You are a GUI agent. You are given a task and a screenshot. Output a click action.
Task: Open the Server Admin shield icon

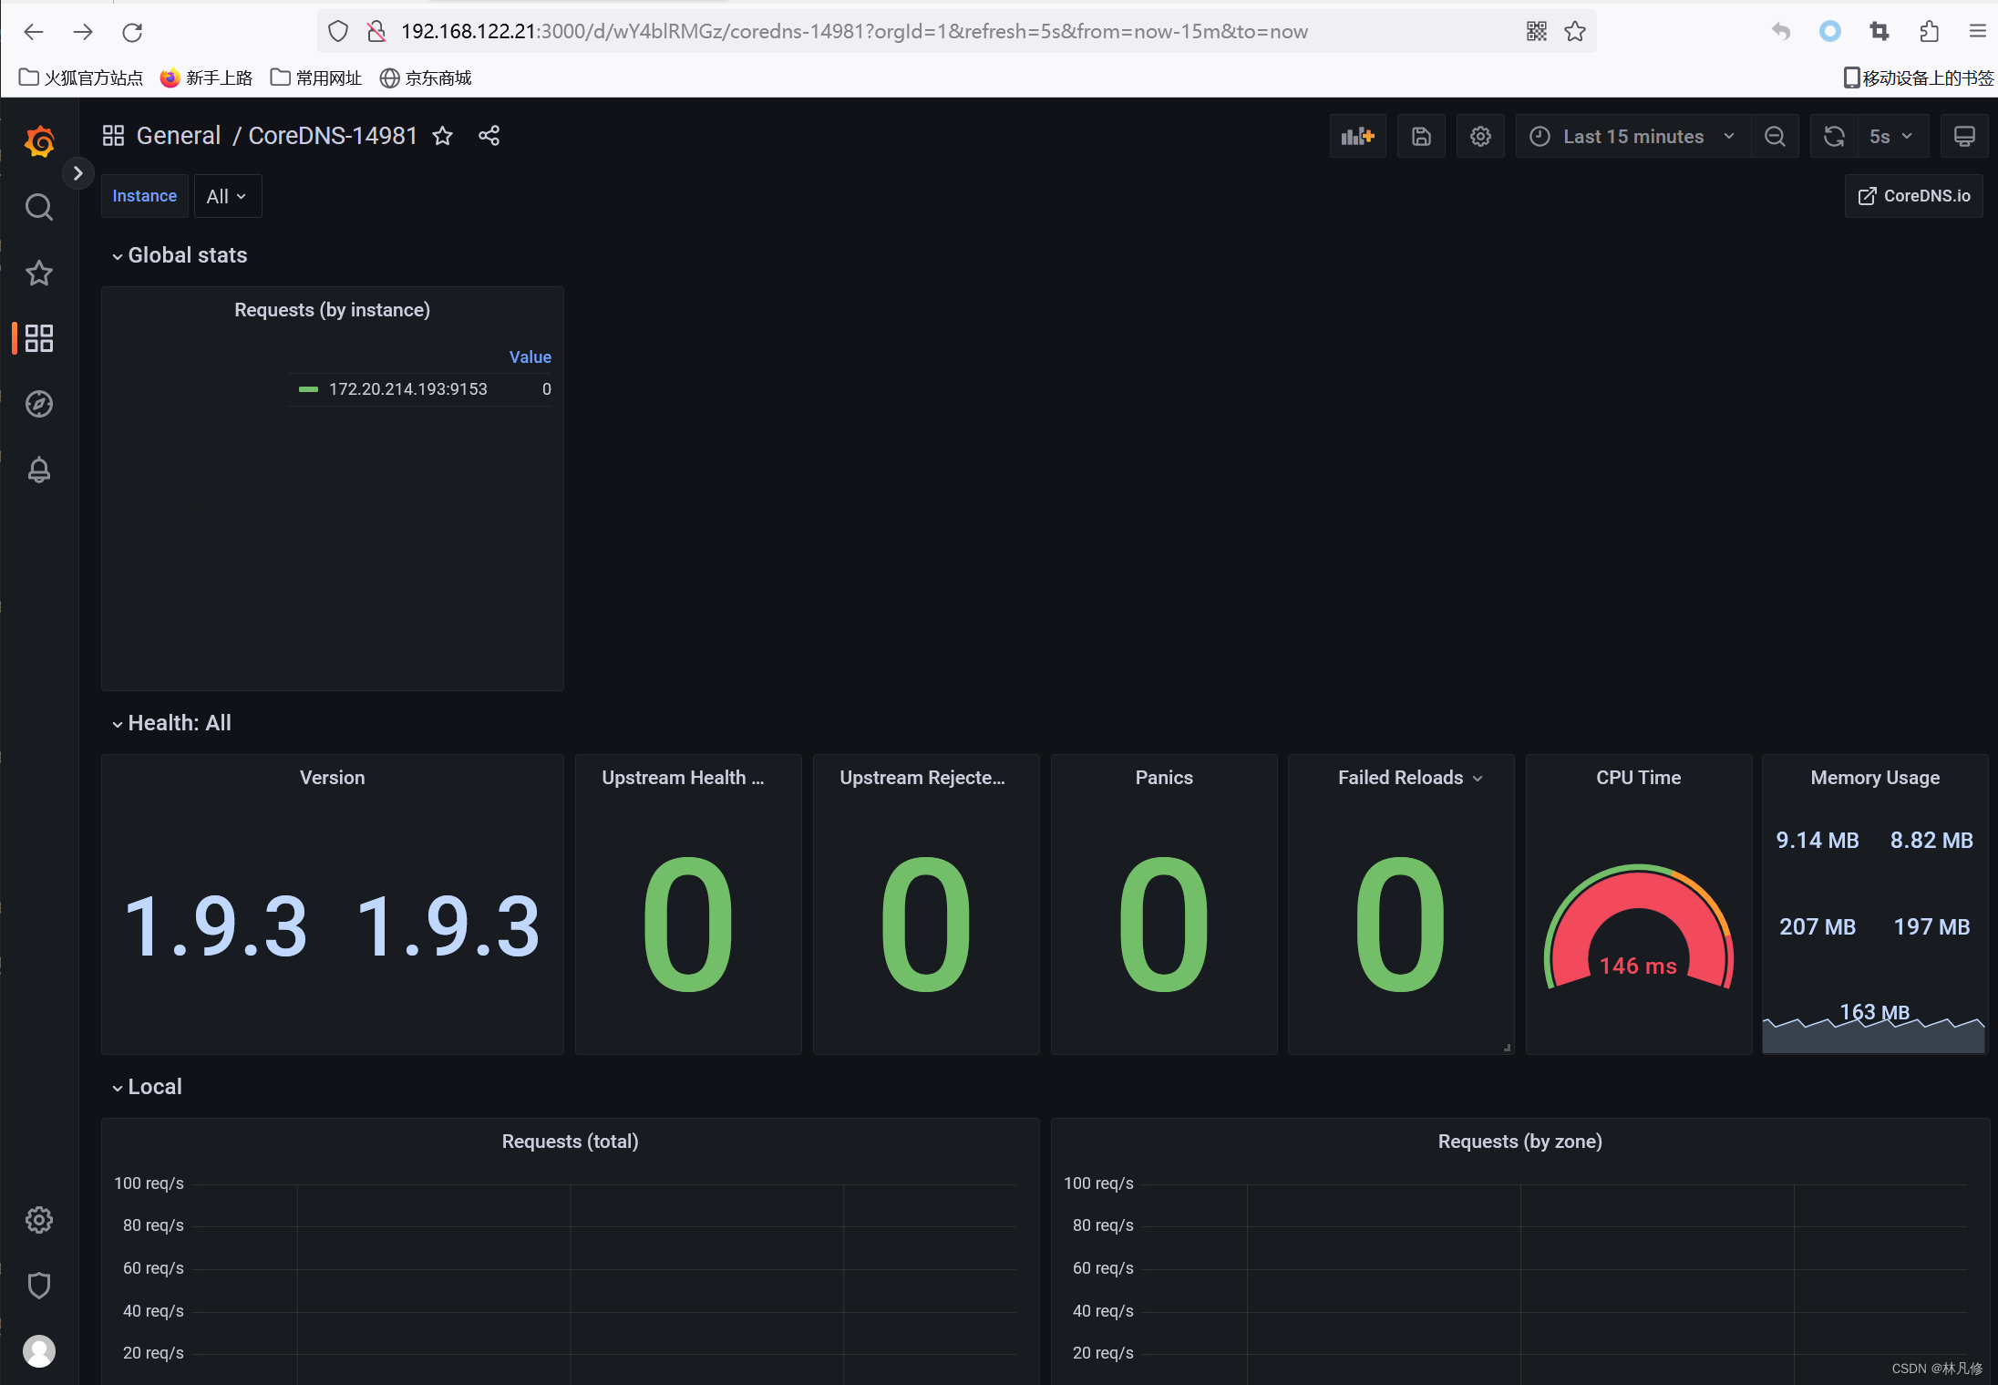point(39,1286)
